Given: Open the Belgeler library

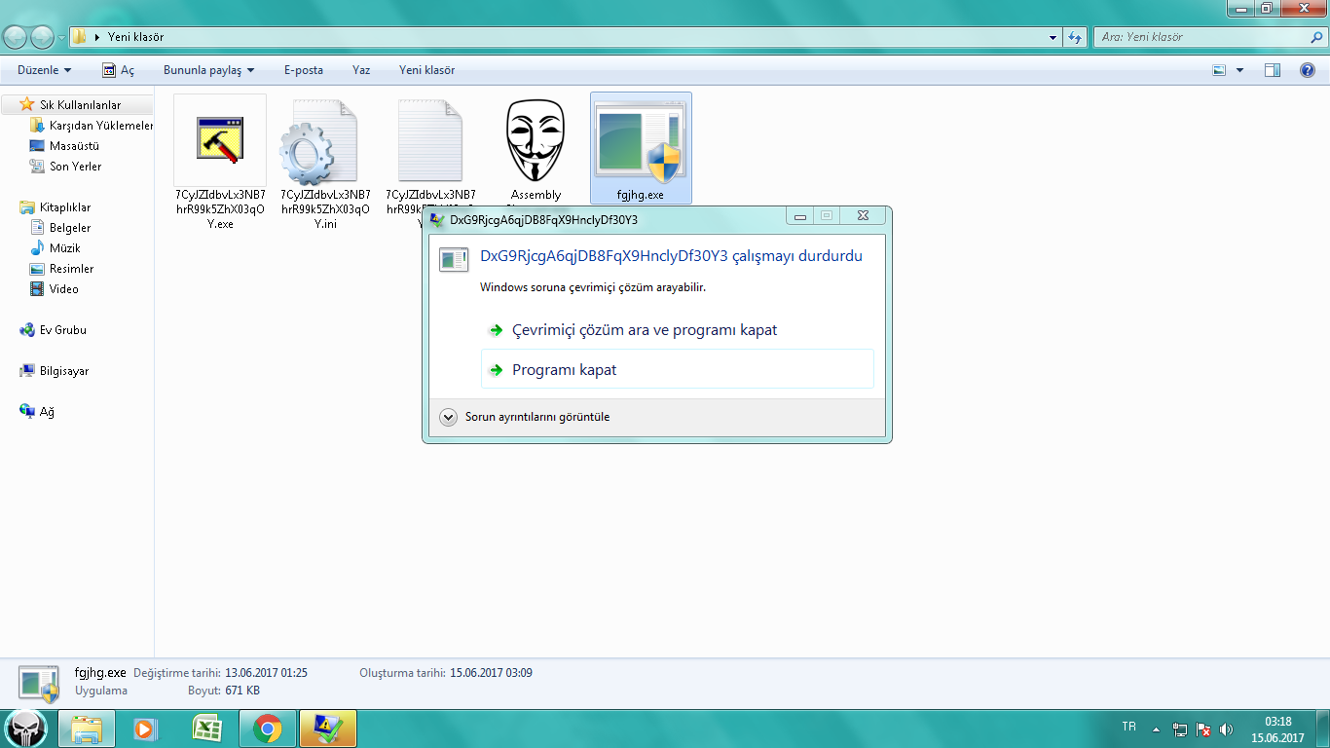Looking at the screenshot, I should [x=60, y=228].
